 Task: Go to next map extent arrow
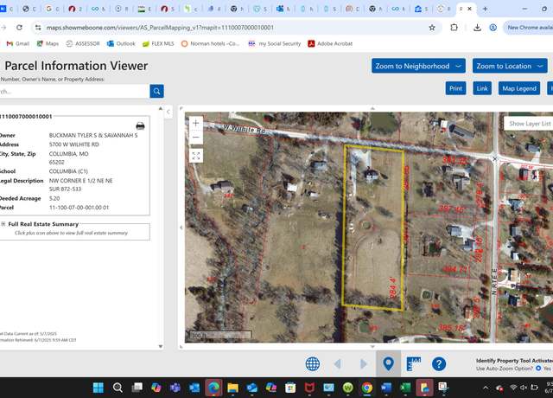(x=363, y=363)
